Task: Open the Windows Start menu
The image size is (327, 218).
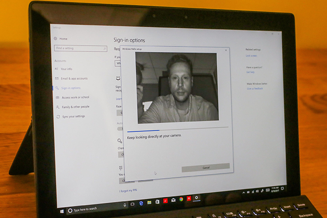Action: (x=62, y=212)
